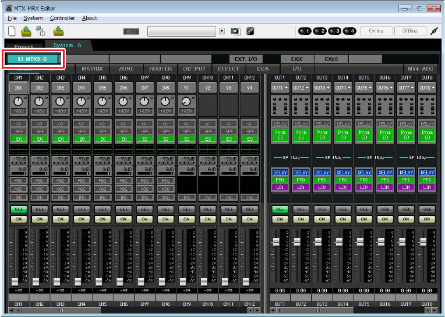Switch to the MATRIX tab
The width and height of the screenshot is (445, 317).
[x=92, y=69]
